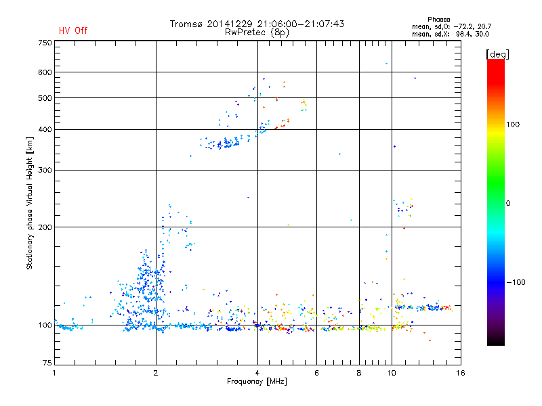Click the mean, sd,O phase statistics line
This screenshot has height=406, width=542.
(451, 27)
